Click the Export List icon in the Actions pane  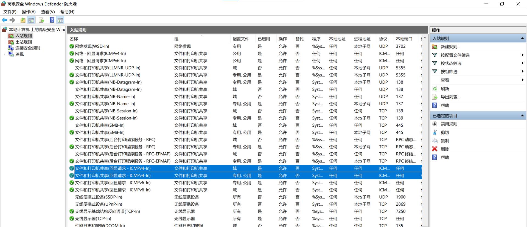click(435, 97)
